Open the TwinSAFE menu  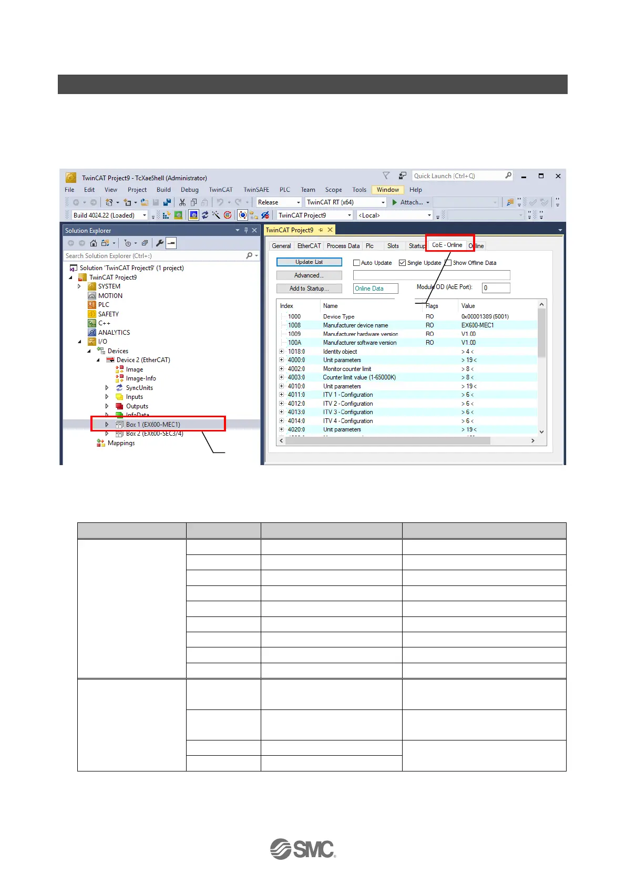tap(256, 190)
